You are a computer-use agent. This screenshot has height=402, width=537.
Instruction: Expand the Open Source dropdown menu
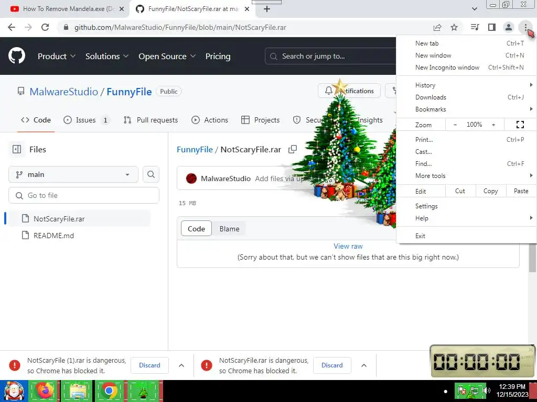coord(167,56)
